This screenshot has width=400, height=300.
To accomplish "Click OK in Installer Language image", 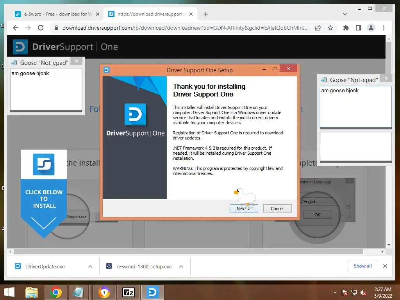I will point(317,215).
